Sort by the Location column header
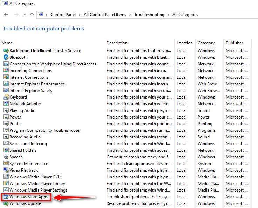The image size is (258, 208). [185, 43]
